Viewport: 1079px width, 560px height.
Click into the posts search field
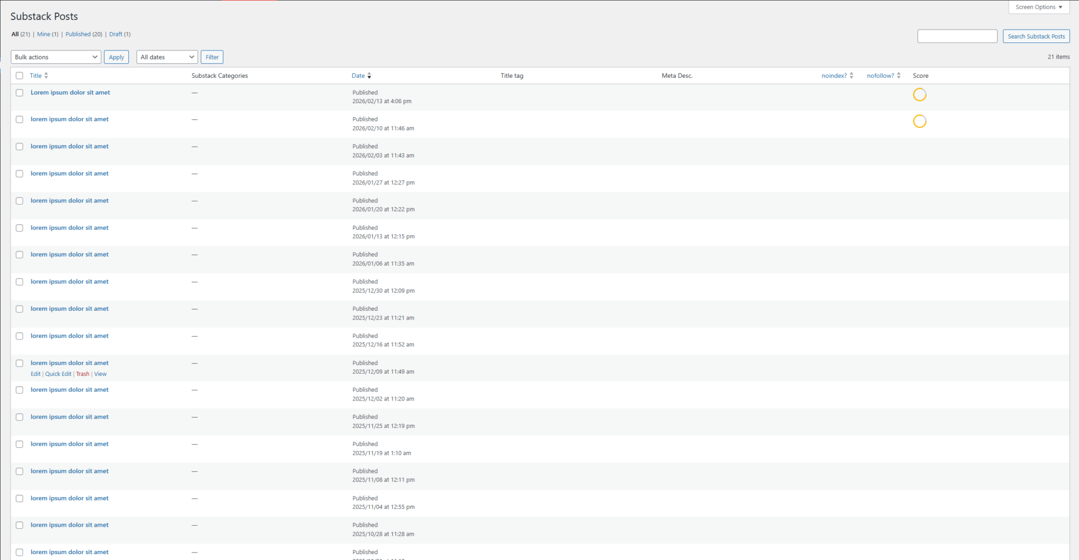coord(957,36)
